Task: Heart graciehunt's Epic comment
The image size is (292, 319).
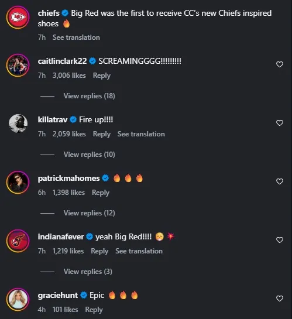Action: (x=280, y=299)
